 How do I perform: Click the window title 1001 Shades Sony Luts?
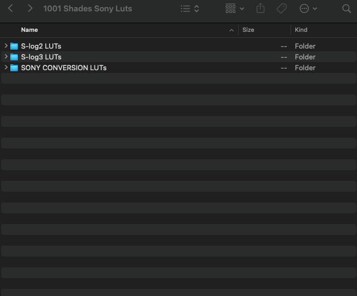point(87,9)
